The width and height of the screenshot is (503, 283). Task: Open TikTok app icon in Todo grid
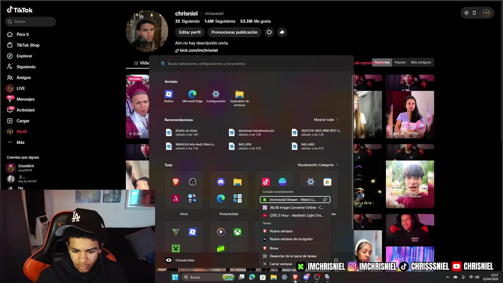266,182
